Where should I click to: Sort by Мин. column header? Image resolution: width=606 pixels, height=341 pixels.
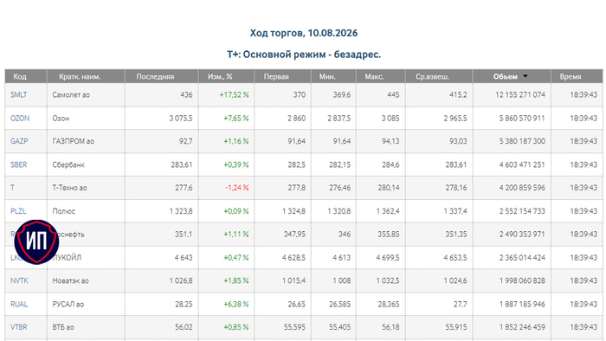pyautogui.click(x=327, y=76)
